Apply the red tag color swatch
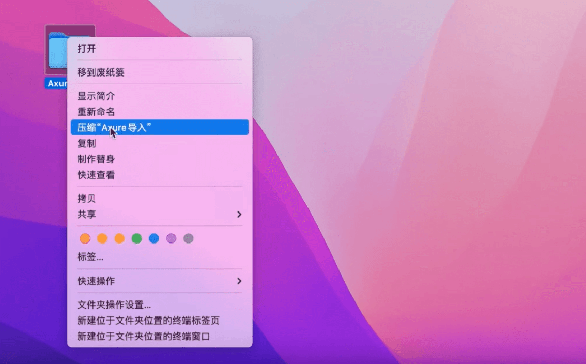Screen dimensions: 586x364 (85, 238)
